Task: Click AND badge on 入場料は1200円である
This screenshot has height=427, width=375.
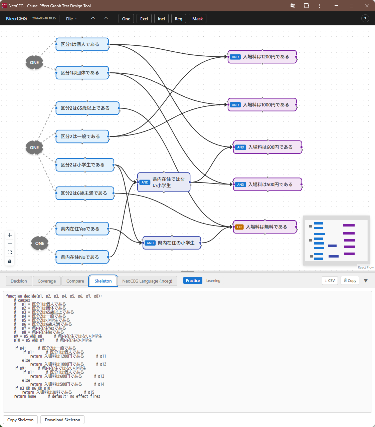Action: [235, 57]
